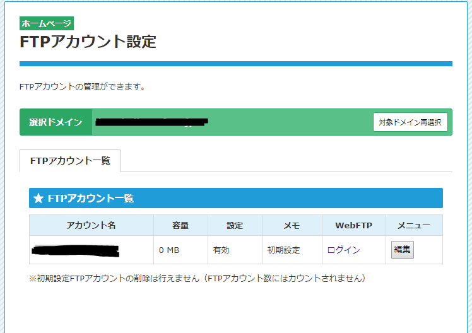The width and height of the screenshot is (472, 333).
Task: Select the メモ column header
Action: pos(292,225)
